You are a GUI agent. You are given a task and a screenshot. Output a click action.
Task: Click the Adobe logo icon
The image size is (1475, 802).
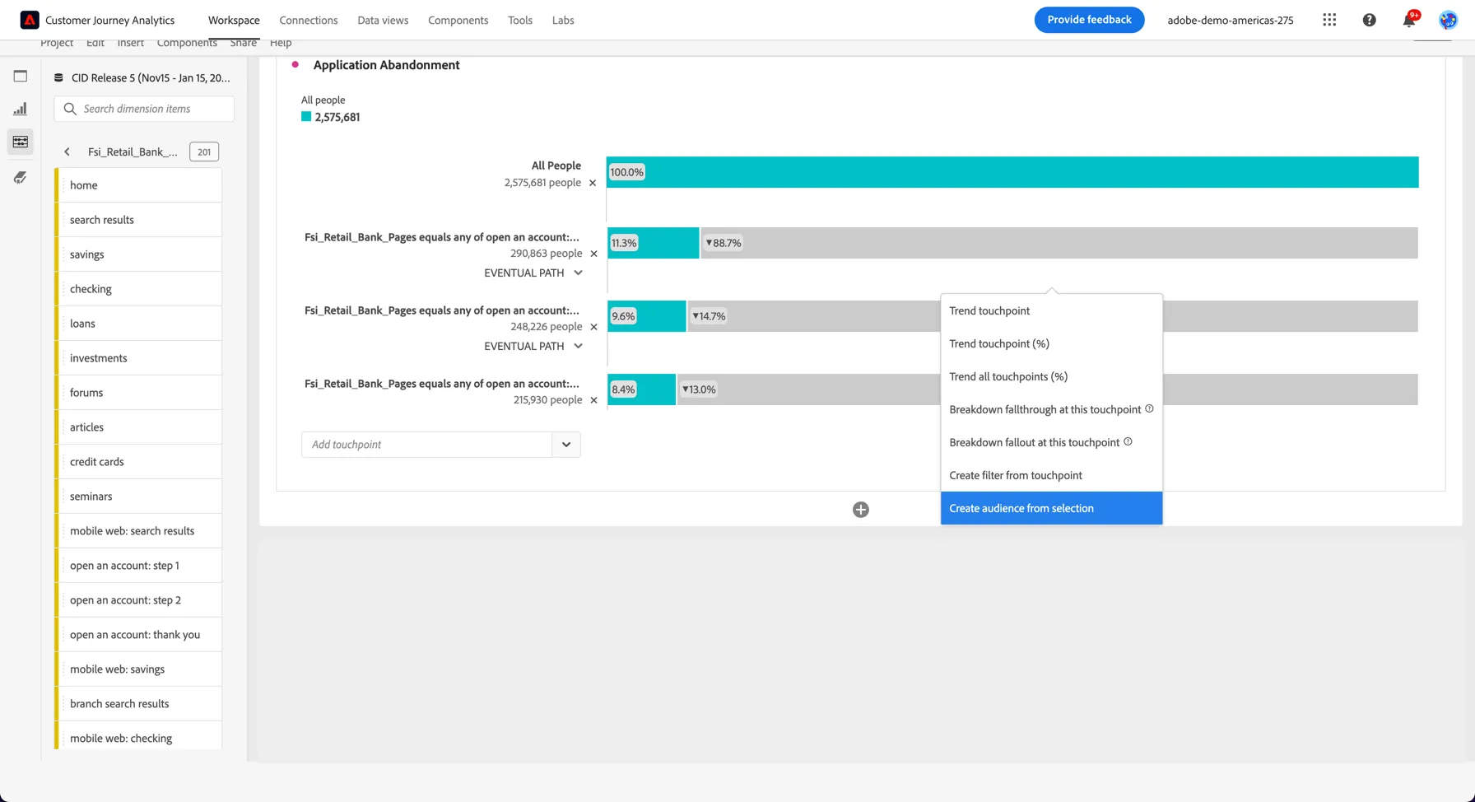pyautogui.click(x=30, y=20)
